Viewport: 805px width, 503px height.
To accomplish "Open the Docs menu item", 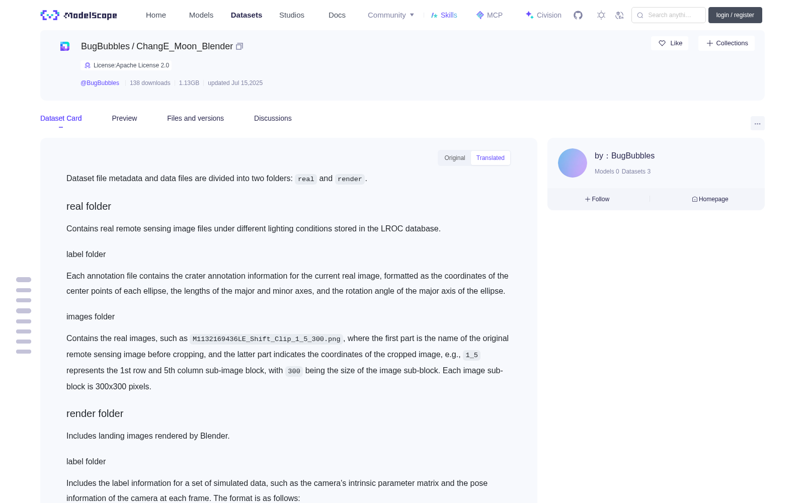I will 337,15.
